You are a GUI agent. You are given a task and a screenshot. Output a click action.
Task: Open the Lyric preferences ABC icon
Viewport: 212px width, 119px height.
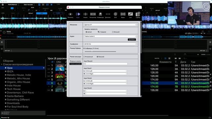(130, 15)
